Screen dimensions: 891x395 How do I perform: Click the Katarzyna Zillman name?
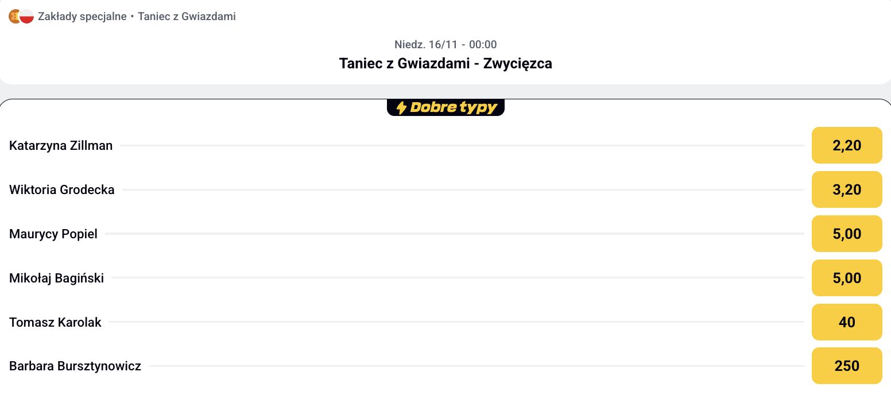[x=61, y=146]
